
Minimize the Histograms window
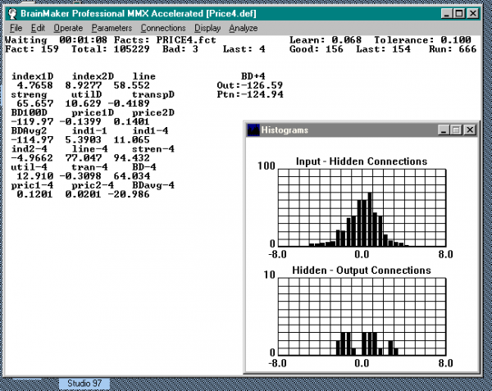(x=444, y=130)
